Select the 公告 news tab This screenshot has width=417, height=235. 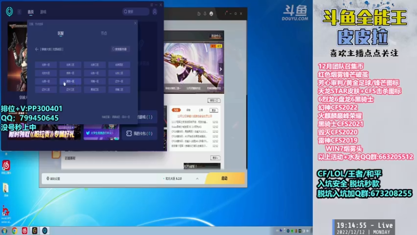[201, 110]
